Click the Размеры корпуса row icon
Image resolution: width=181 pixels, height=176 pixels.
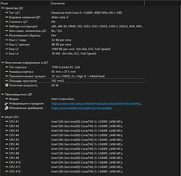coord(7,72)
